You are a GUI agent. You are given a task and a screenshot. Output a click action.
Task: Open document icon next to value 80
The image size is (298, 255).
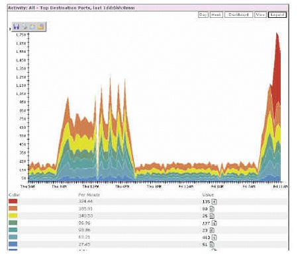[212, 209]
